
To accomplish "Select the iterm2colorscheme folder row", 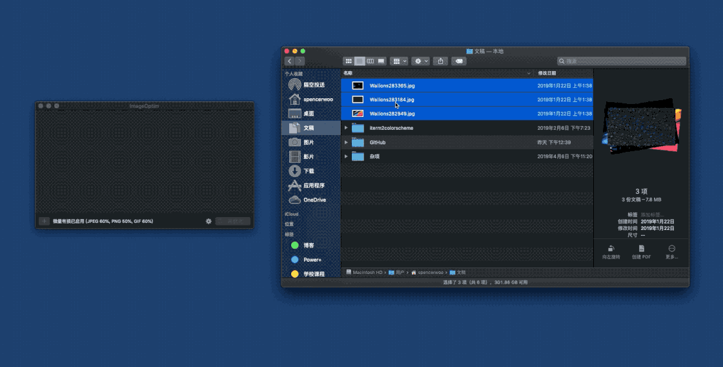I will [467, 128].
